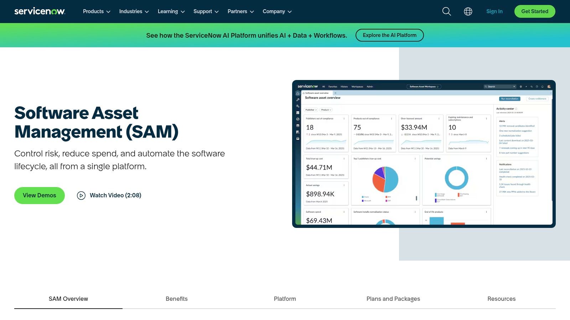Expand the Products menu
Image resolution: width=570 pixels, height=320 pixels.
(97, 11)
